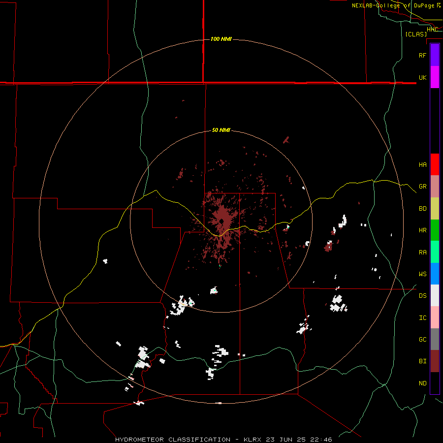Click the HR legend label
The height and width of the screenshot is (443, 443).
[422, 230]
